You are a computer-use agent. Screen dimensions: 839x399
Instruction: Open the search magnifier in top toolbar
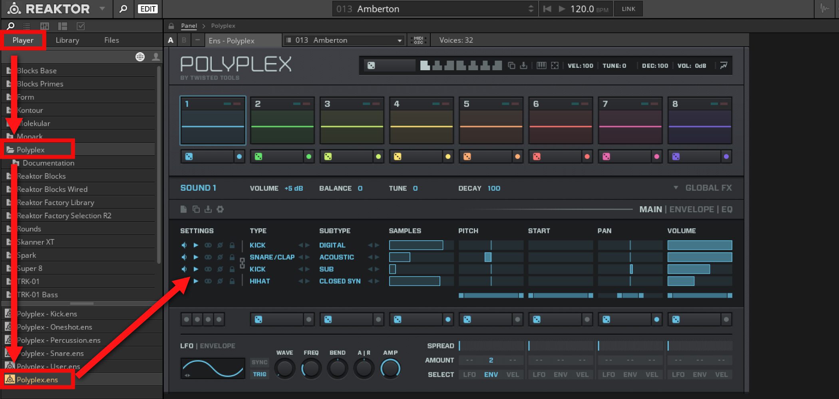pos(123,9)
